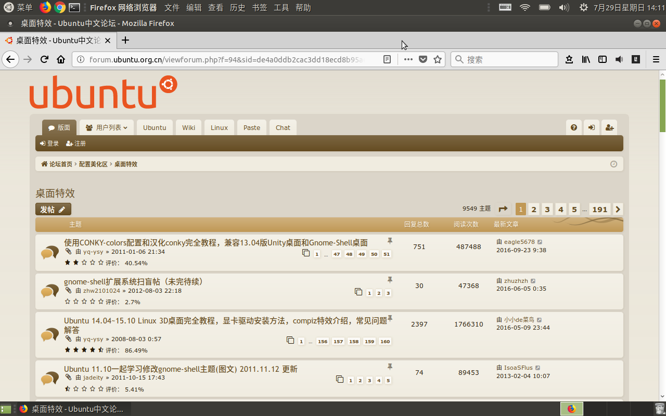The width and height of the screenshot is (666, 416).
Task: Open the 文件 menu
Action: [172, 7]
